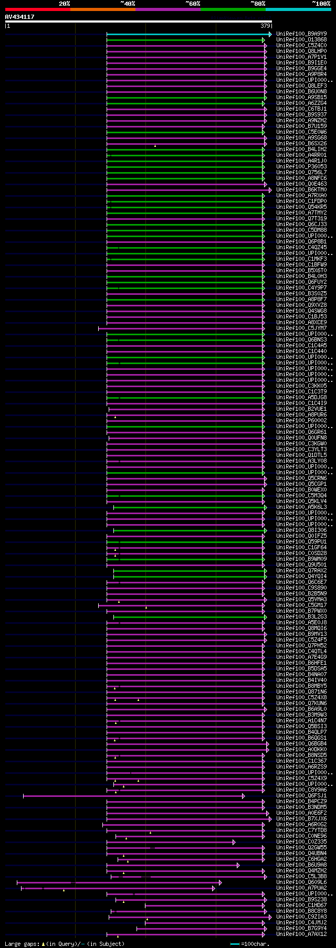Select the UniRef100_C5Z4C0 label
336x948 pixels.
point(302,46)
